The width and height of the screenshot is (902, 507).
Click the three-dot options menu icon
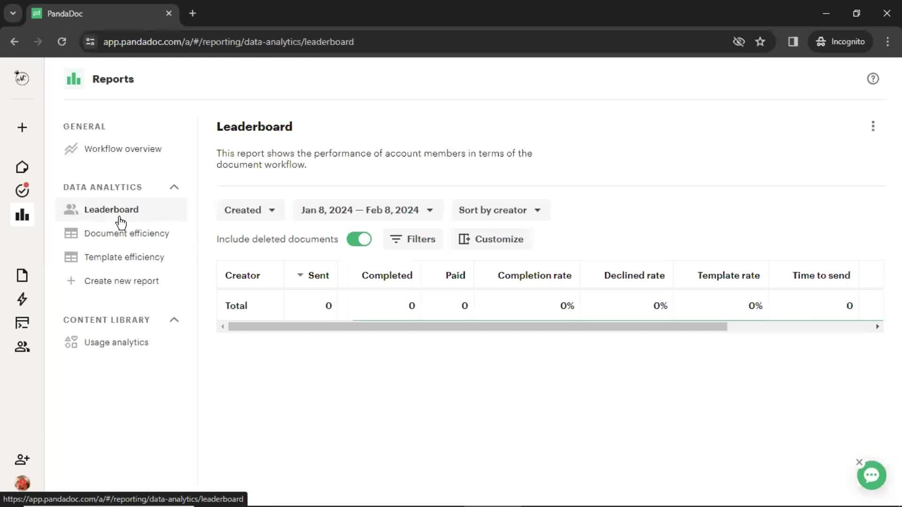pyautogui.click(x=873, y=126)
